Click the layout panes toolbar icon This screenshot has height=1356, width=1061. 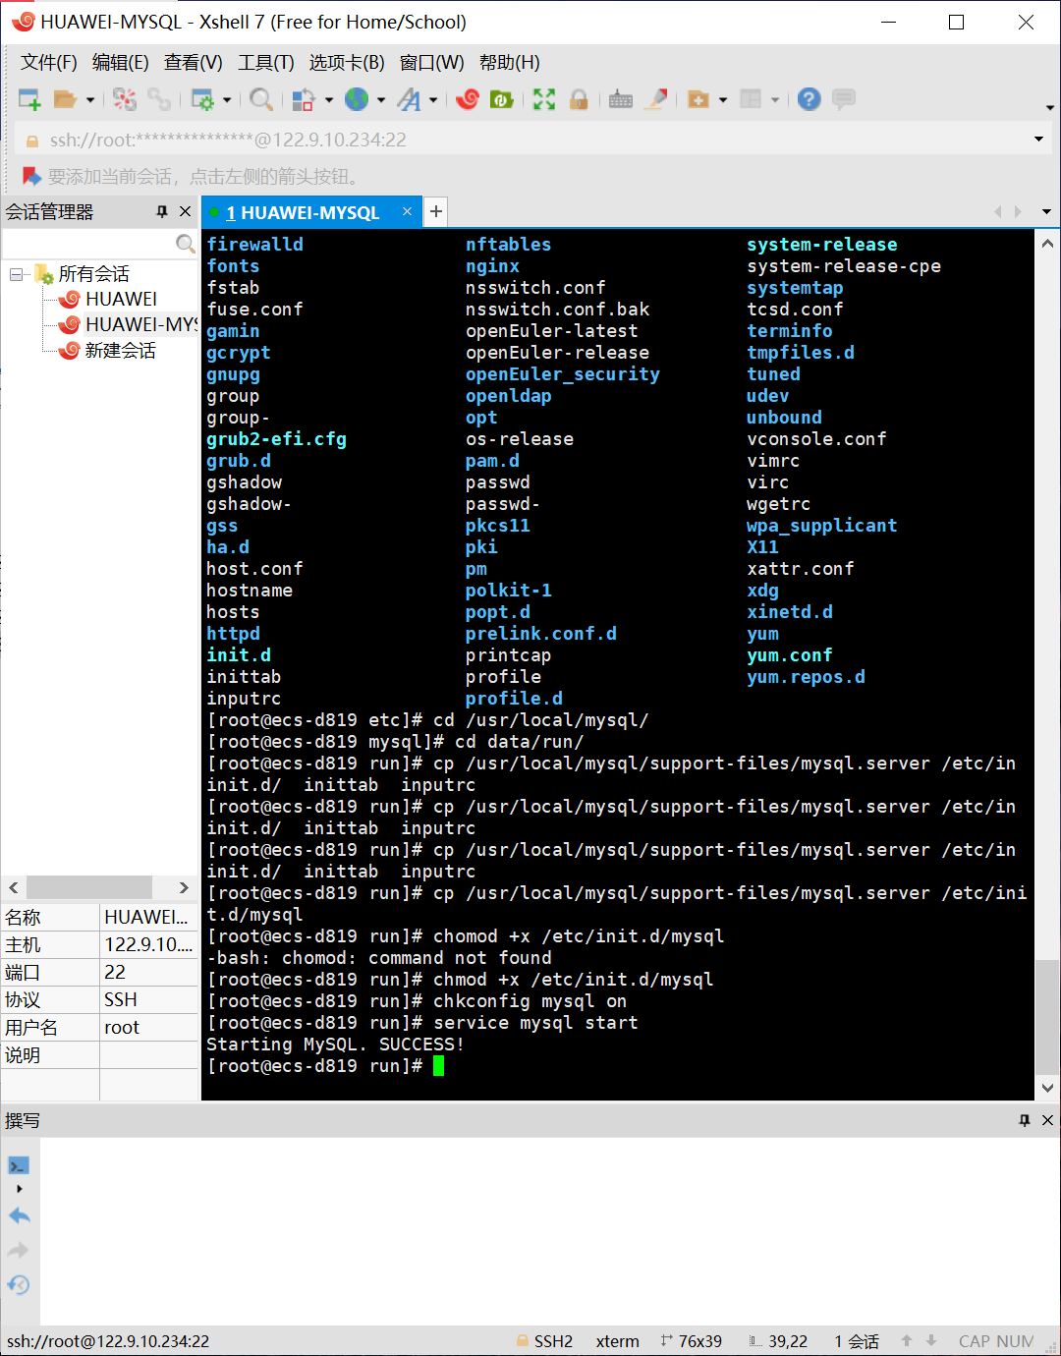(x=751, y=99)
